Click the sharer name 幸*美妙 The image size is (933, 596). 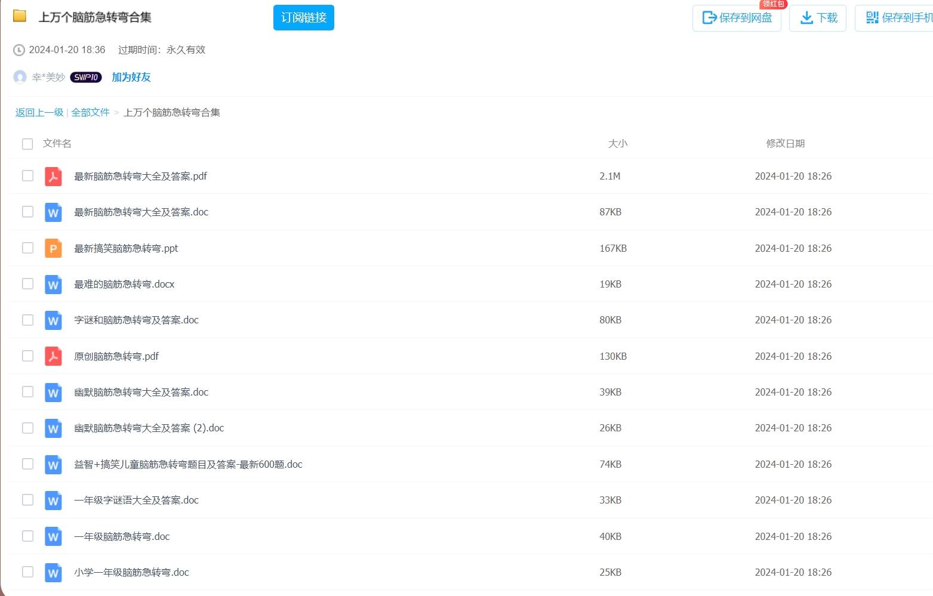click(x=48, y=77)
